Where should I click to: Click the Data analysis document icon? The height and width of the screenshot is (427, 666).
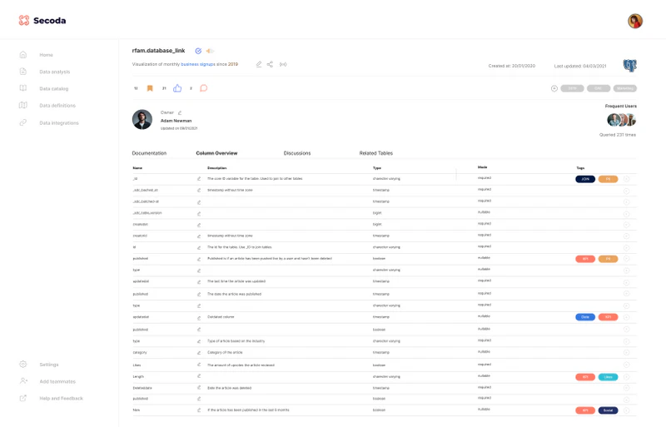coord(23,72)
